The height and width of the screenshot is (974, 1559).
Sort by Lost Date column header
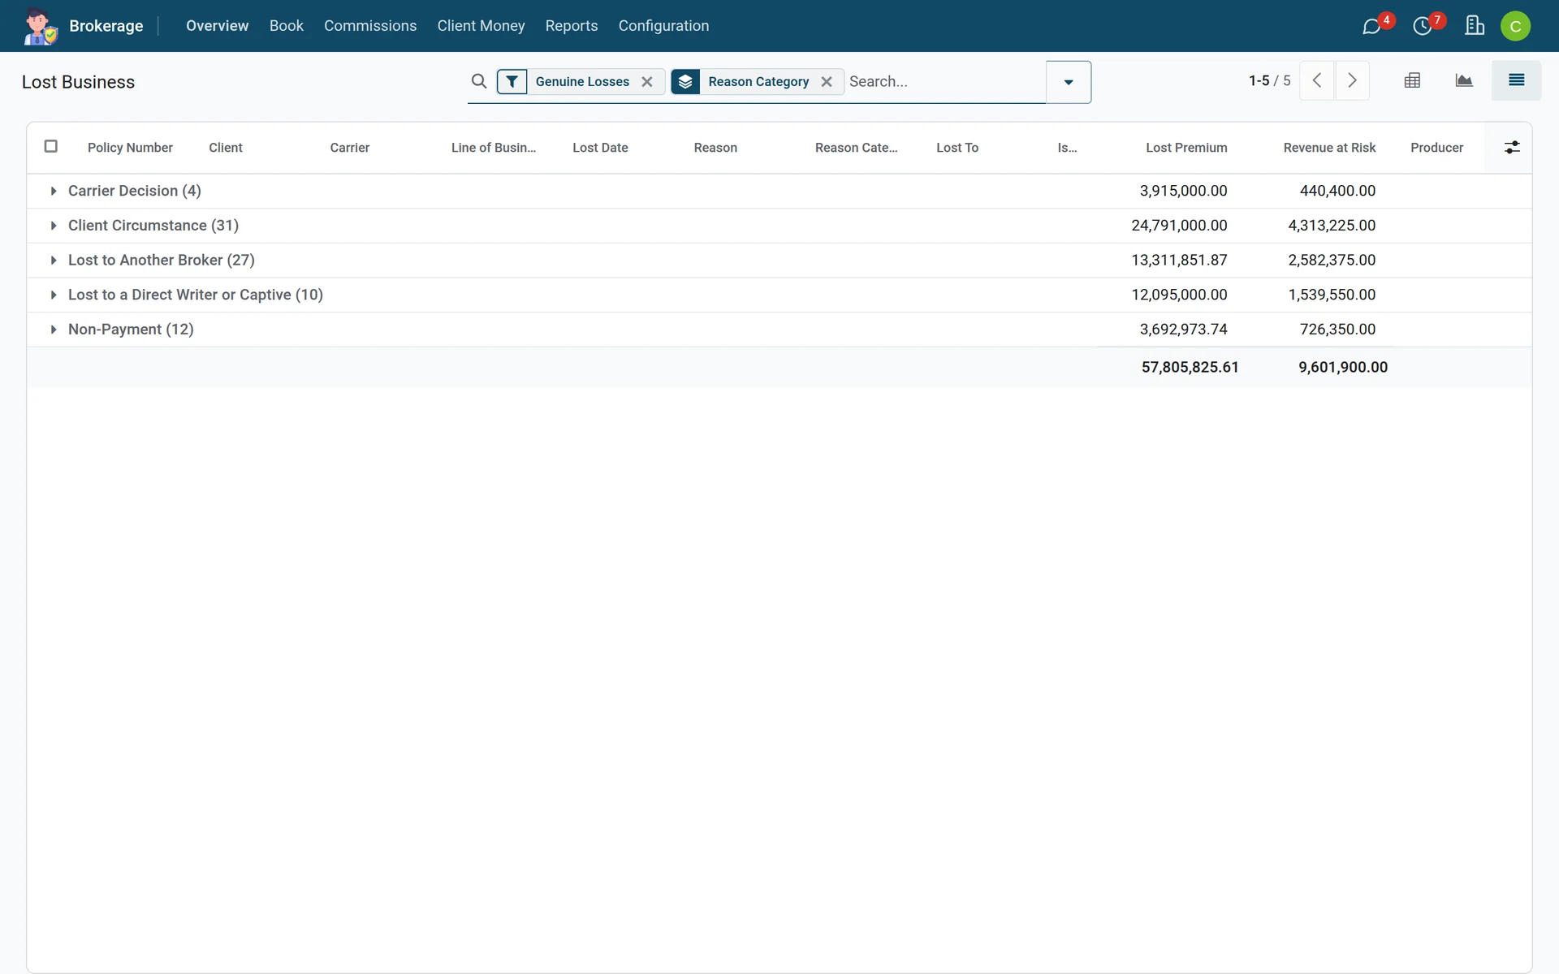[x=600, y=148]
